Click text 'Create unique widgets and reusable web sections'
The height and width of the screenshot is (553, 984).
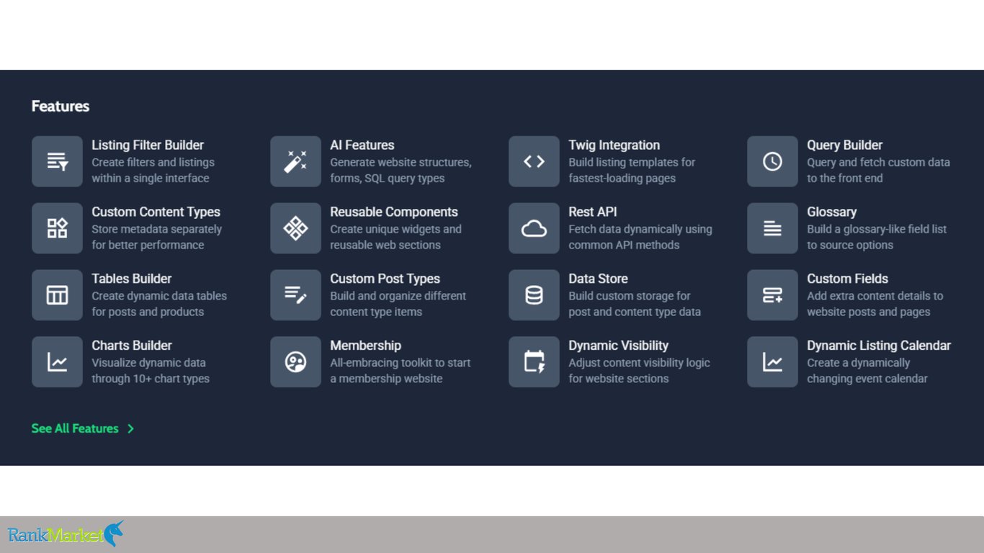(396, 238)
